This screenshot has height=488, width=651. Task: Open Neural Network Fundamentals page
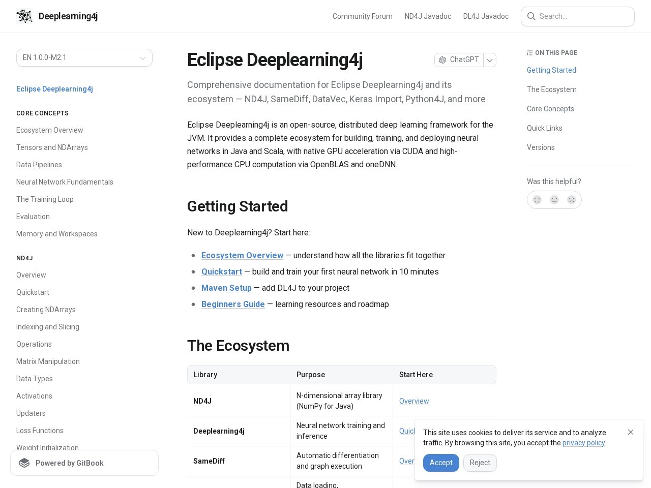pyautogui.click(x=65, y=182)
